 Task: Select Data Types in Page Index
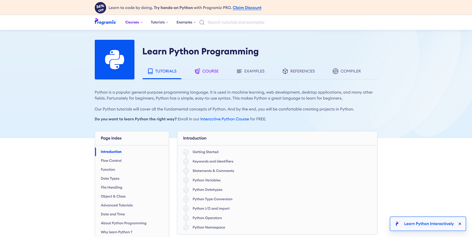pyautogui.click(x=110, y=179)
